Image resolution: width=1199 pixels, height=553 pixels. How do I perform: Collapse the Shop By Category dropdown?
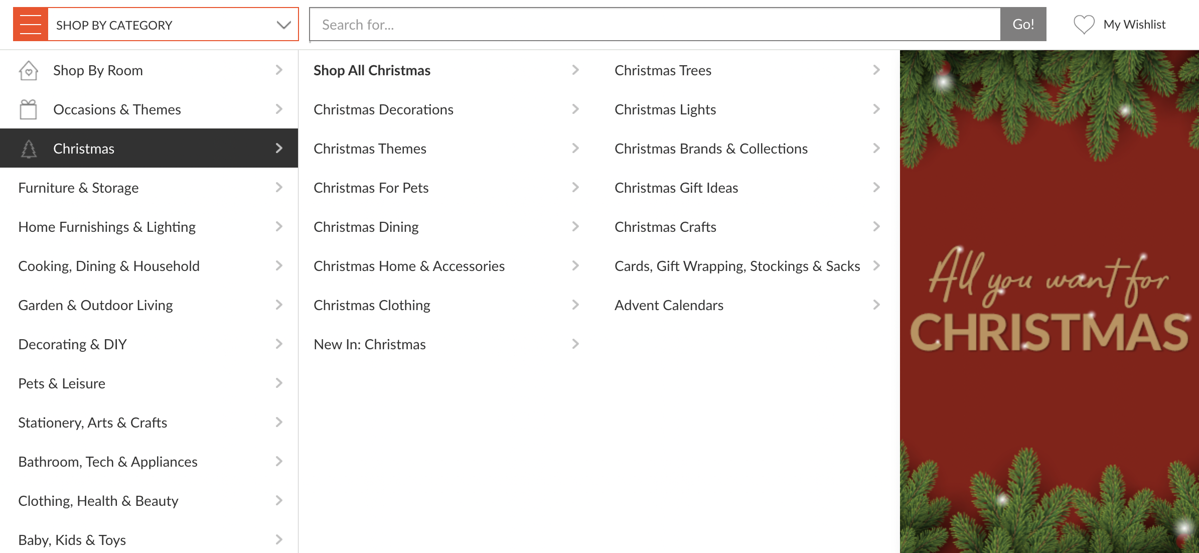[x=283, y=25]
